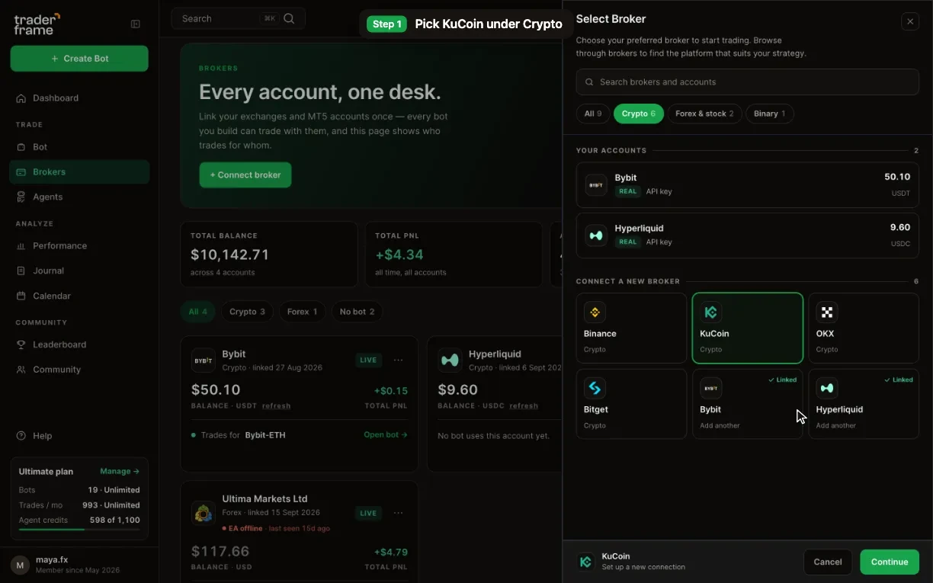The width and height of the screenshot is (933, 583).
Task: Click EA offline status text
Action: coord(245,528)
